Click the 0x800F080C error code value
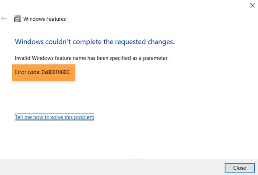 [56, 71]
